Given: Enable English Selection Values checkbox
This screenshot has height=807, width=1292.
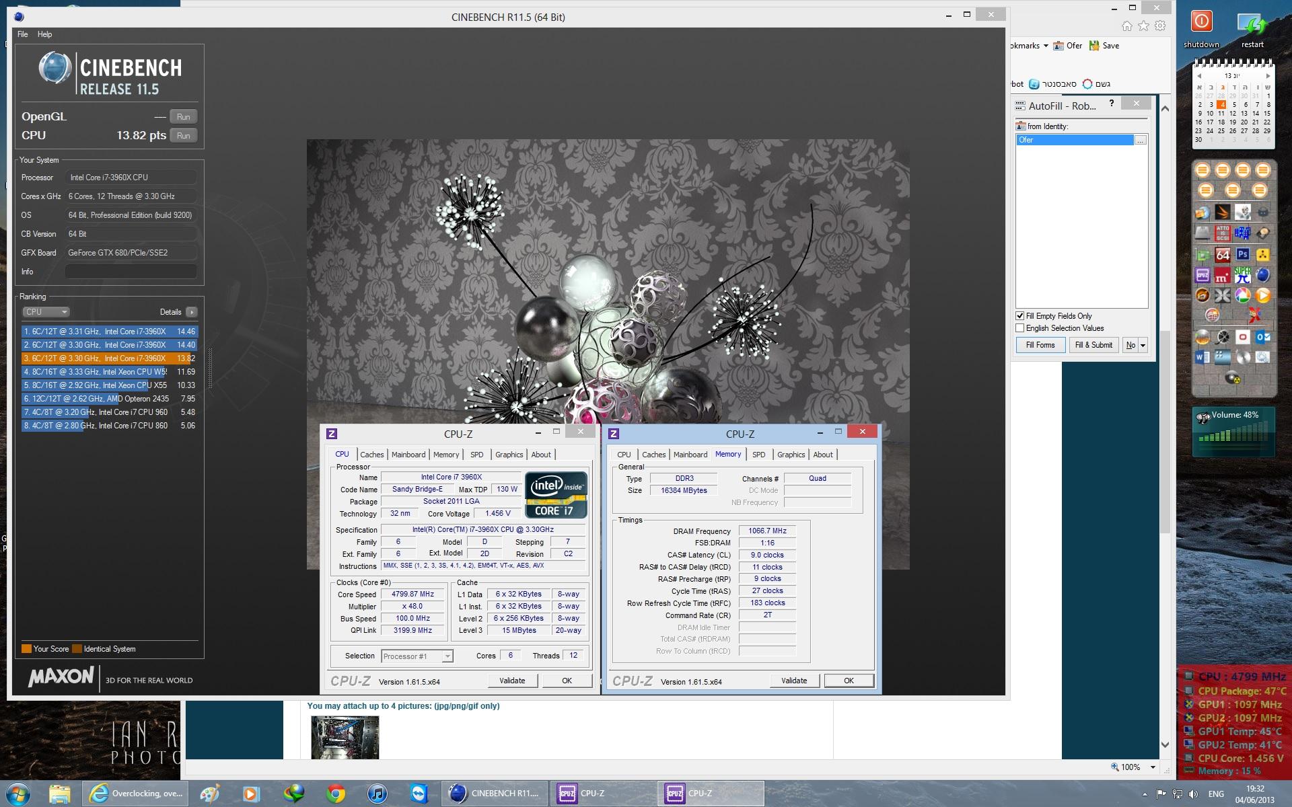Looking at the screenshot, I should 1020,328.
